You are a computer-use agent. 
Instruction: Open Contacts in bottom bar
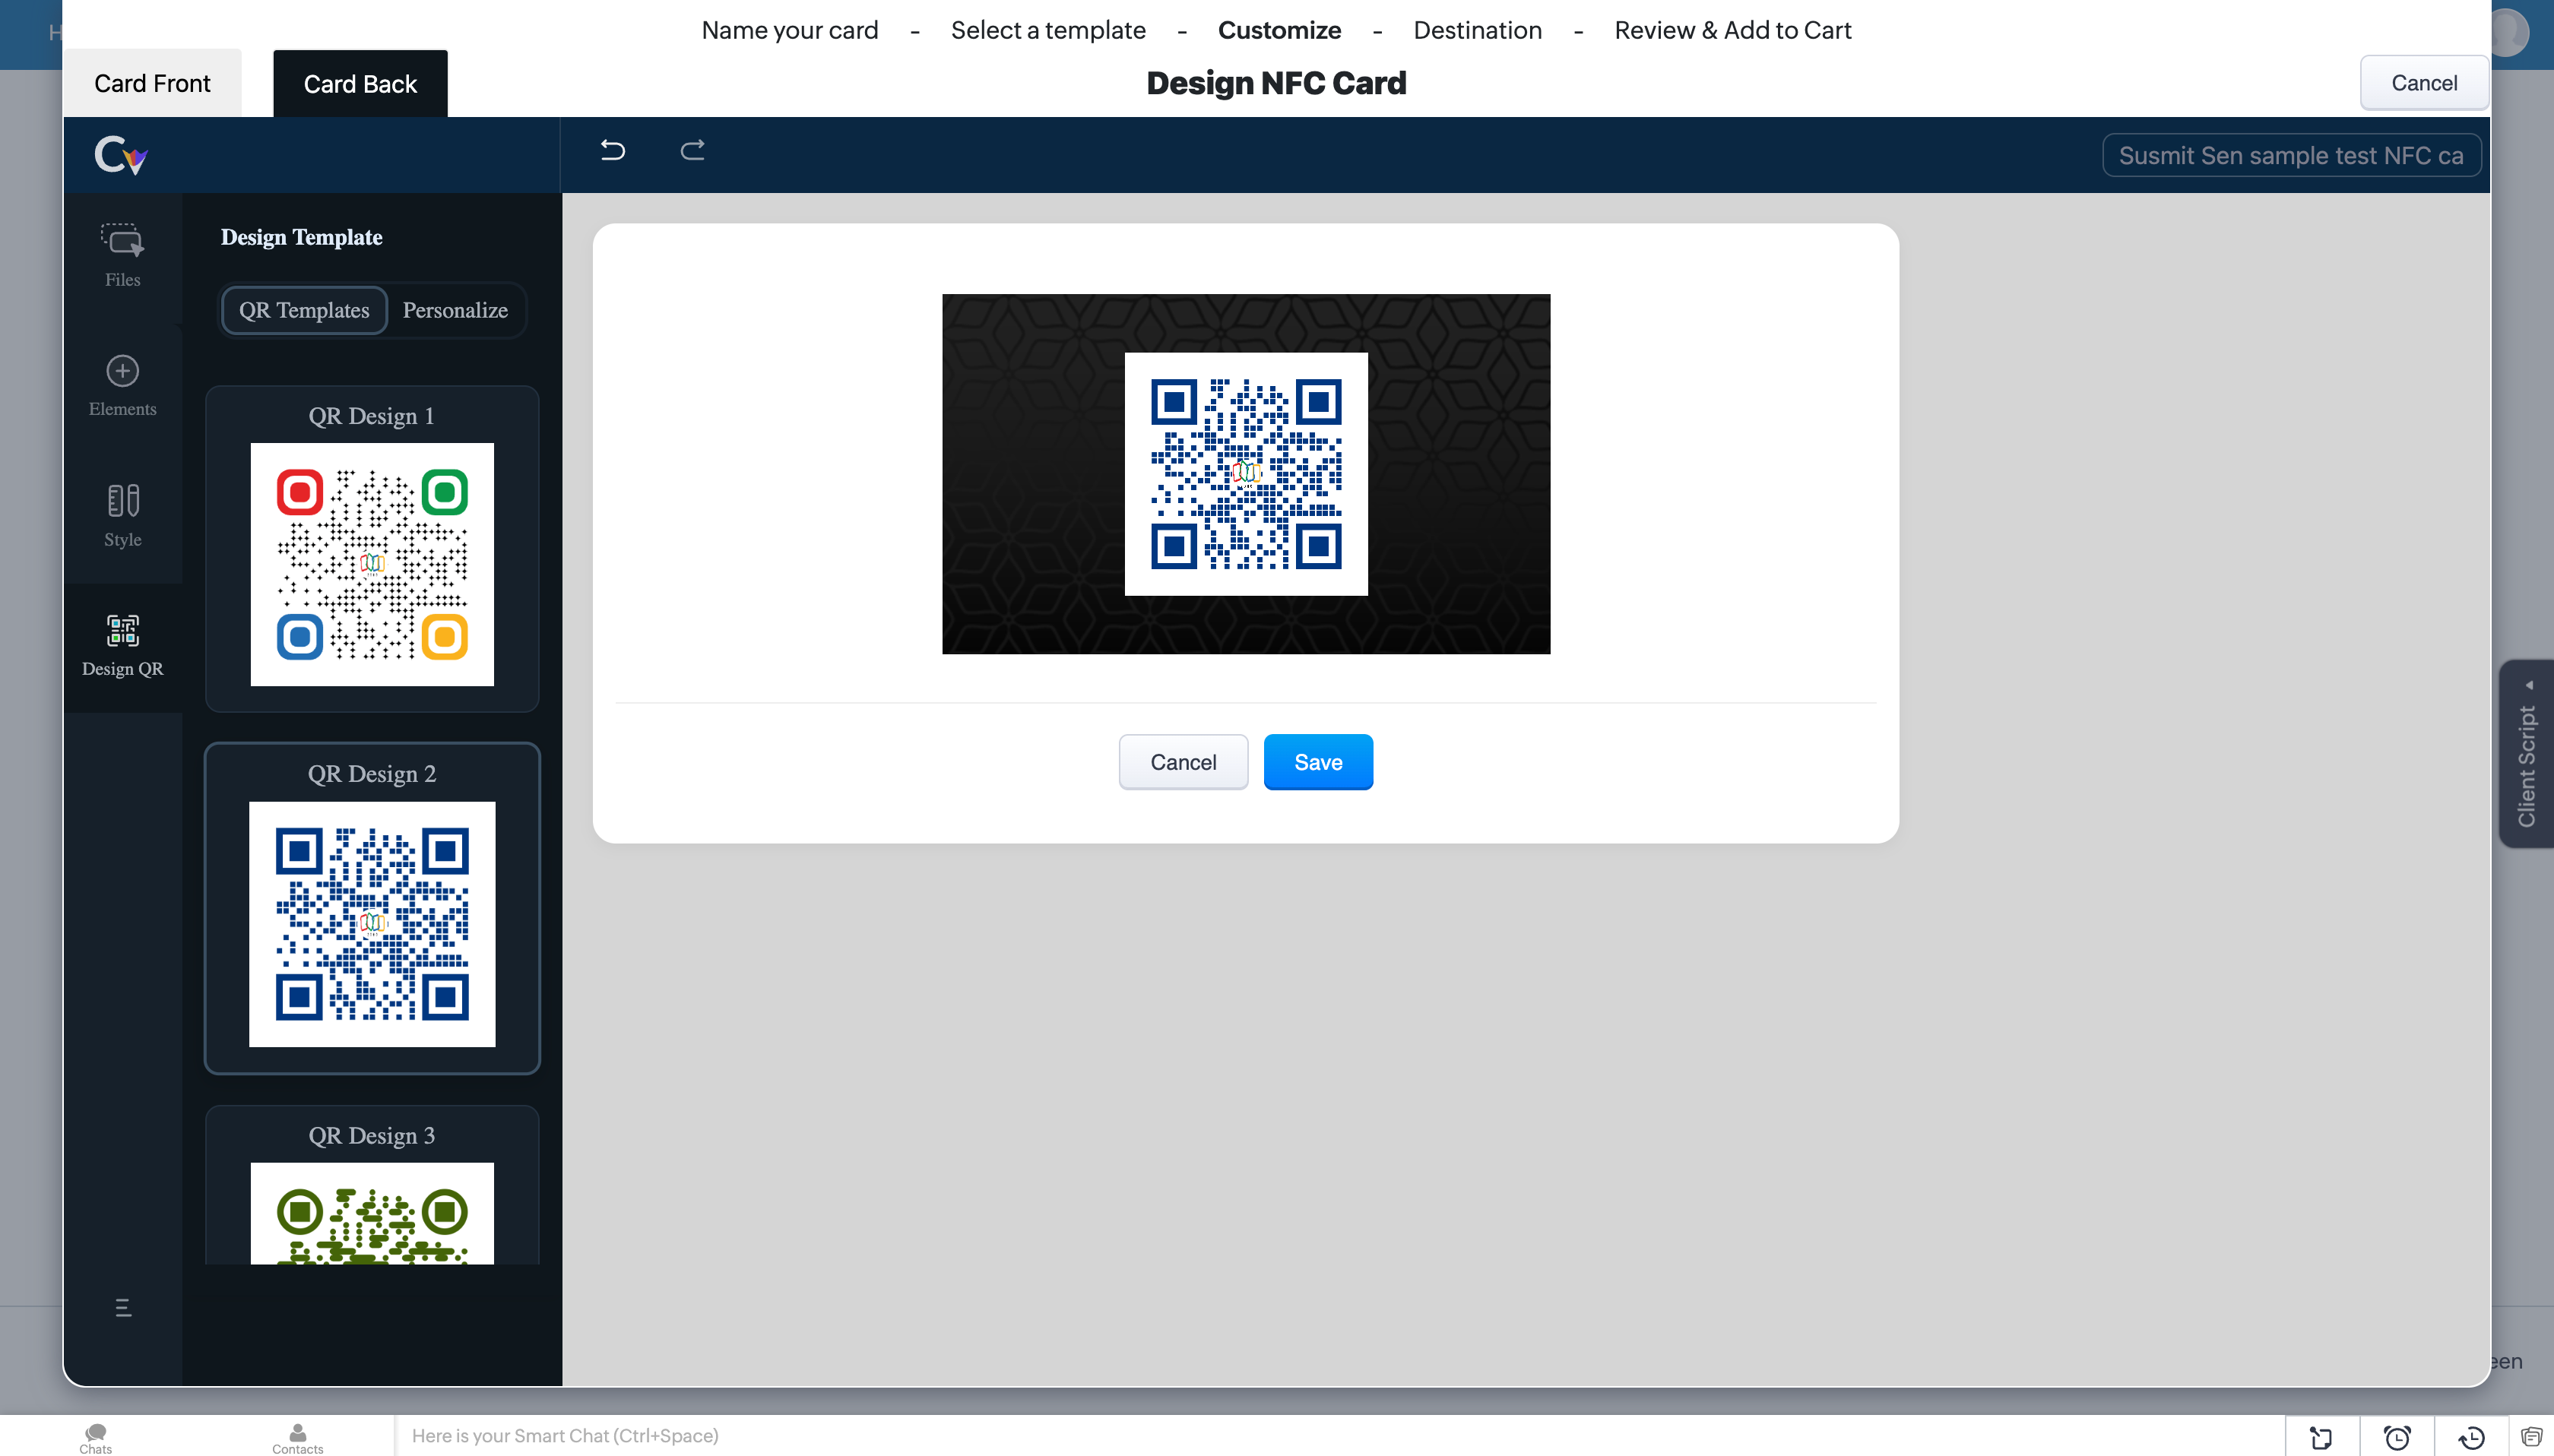point(297,1437)
